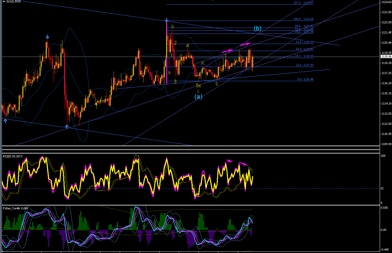The width and height of the screenshot is (392, 253).
Task: Click the 127.2 - 1124.37 Fibonacci label
Action: 304,3
